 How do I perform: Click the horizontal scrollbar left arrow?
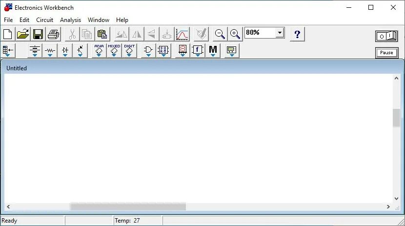(x=8, y=206)
